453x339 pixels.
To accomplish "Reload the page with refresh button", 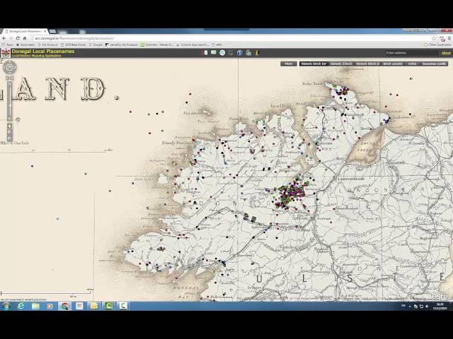I will (18, 38).
